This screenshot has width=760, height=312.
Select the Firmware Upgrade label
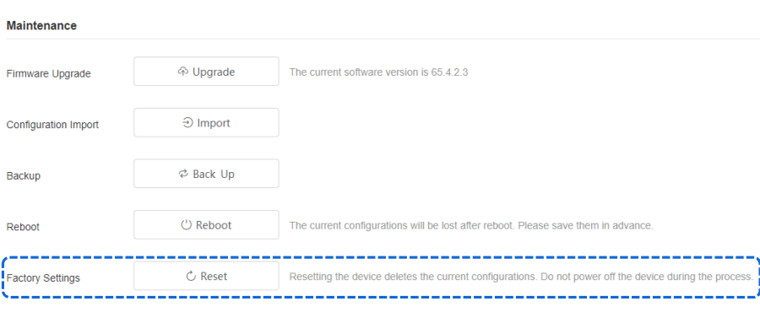click(x=48, y=74)
